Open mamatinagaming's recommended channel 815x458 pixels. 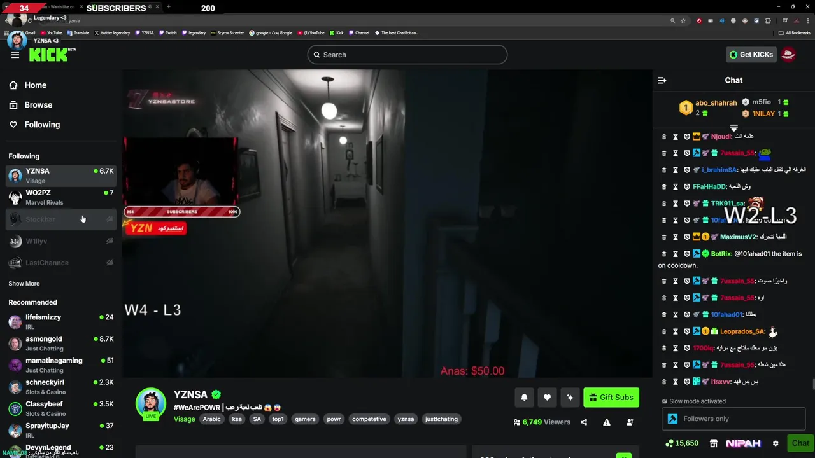pos(61,365)
